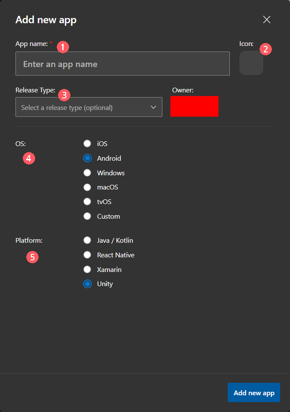The height and width of the screenshot is (412, 290).
Task: Click the "Release Type:" label
Action: [x=36, y=90]
